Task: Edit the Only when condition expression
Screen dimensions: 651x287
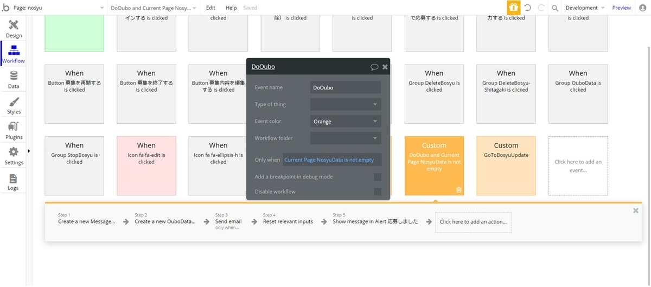Action: coord(332,160)
